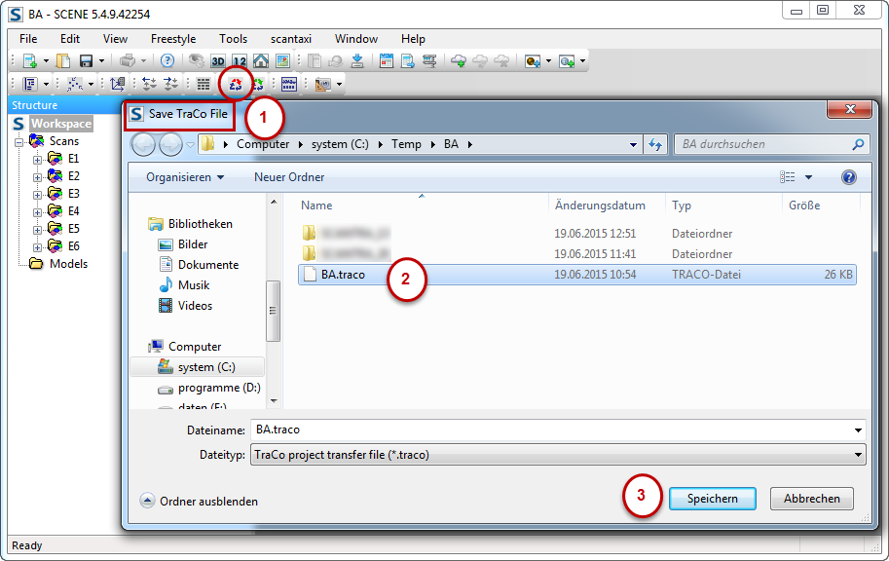This screenshot has width=889, height=561.
Task: Select system (C:) in navigation pane
Action: [x=197, y=367]
